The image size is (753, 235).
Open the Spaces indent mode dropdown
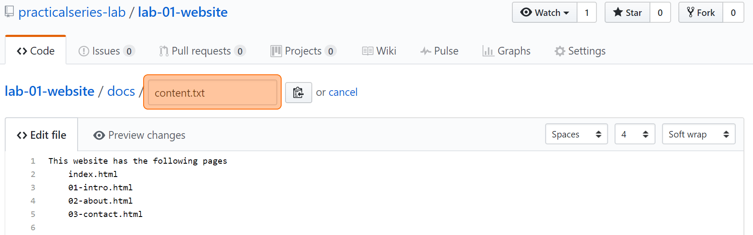click(x=577, y=134)
